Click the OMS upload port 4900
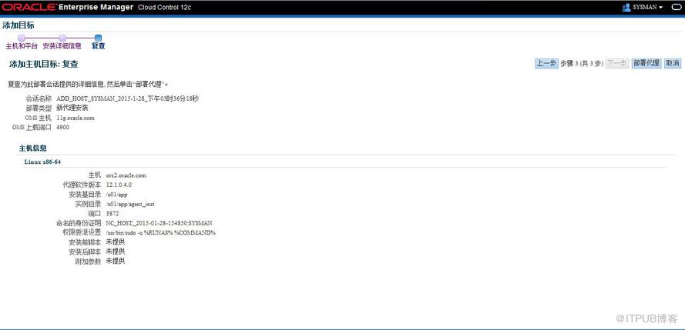 63,127
